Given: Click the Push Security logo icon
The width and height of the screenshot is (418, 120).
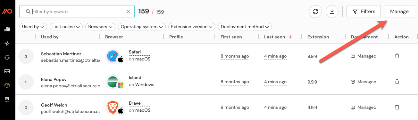Looking at the screenshot, I should (x=7, y=12).
